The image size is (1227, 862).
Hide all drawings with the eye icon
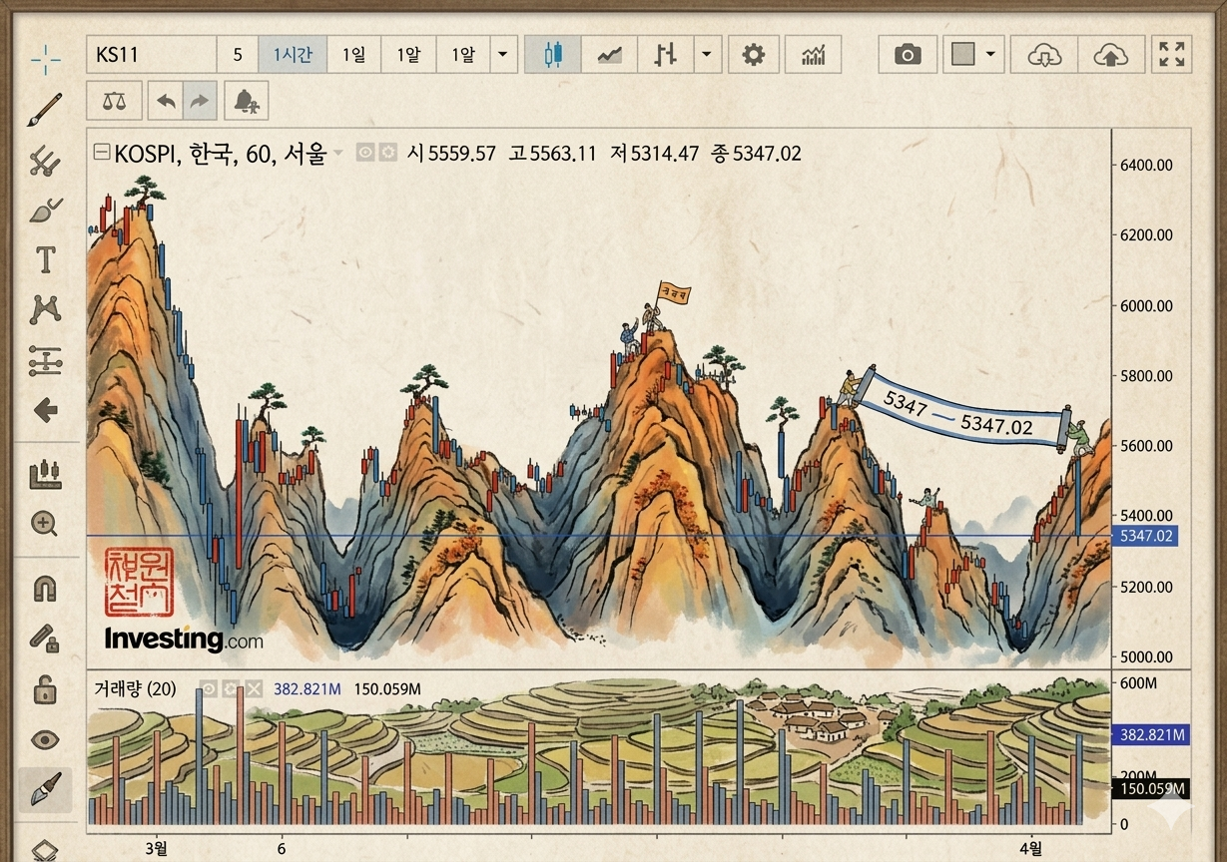click(45, 739)
